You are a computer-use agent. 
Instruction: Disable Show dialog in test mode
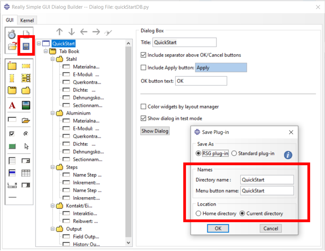pyautogui.click(x=143, y=118)
